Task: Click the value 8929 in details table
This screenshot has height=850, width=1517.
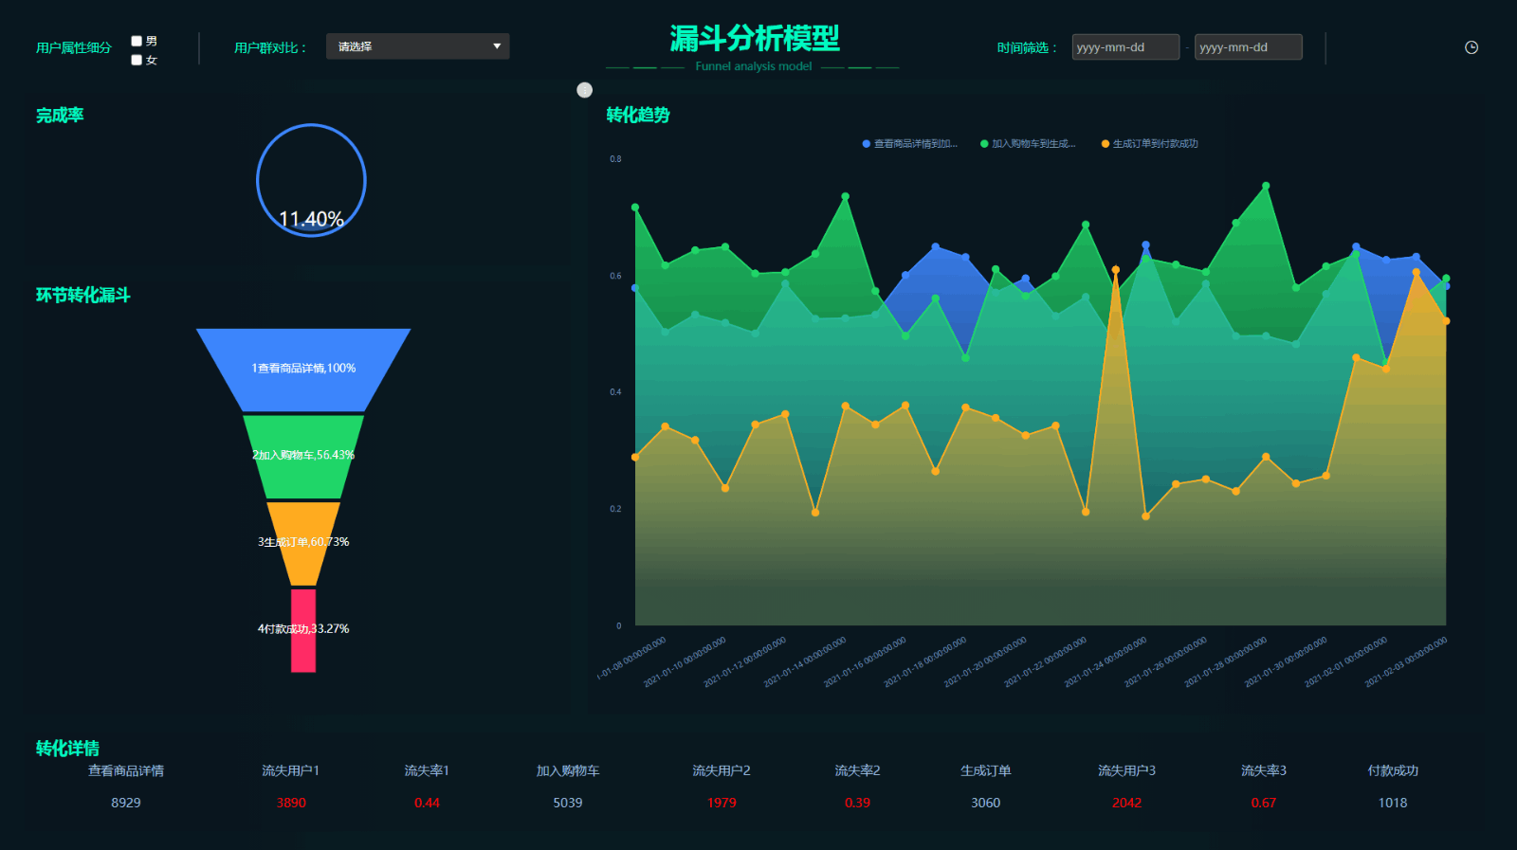Action: tap(126, 803)
